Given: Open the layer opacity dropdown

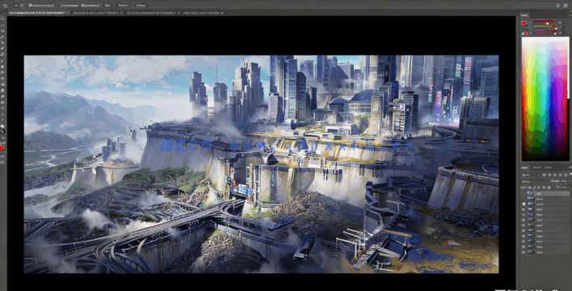Looking at the screenshot, I should coord(565,181).
